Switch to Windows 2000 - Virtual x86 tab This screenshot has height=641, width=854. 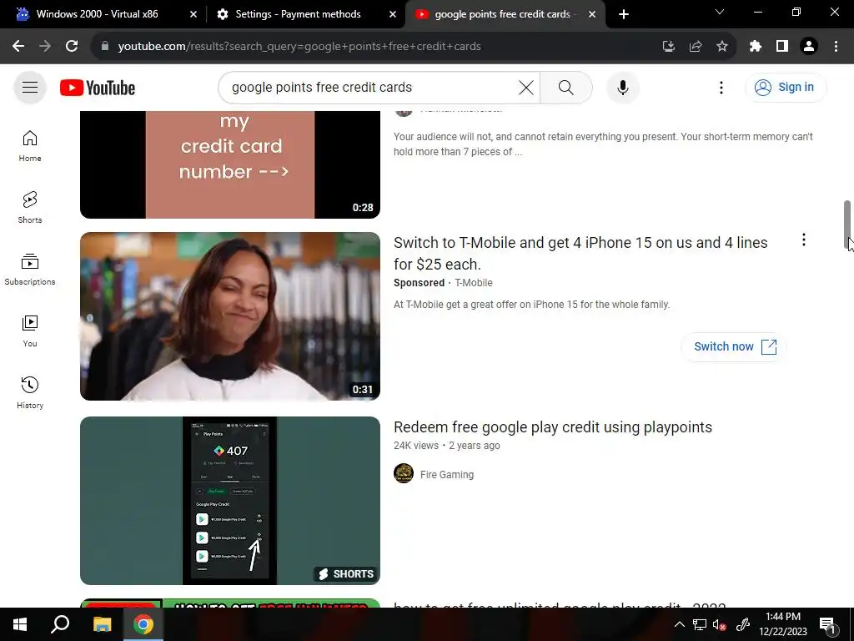pos(97,14)
